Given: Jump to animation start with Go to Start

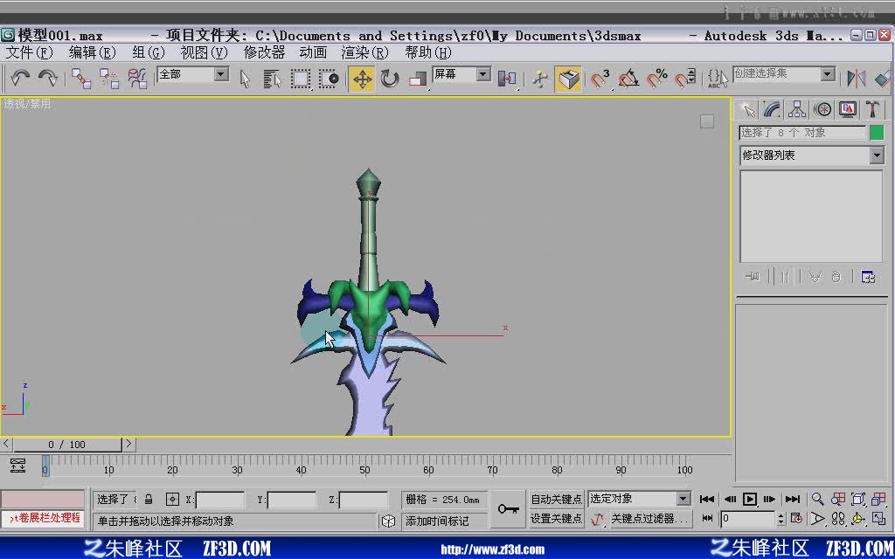Looking at the screenshot, I should 707,500.
